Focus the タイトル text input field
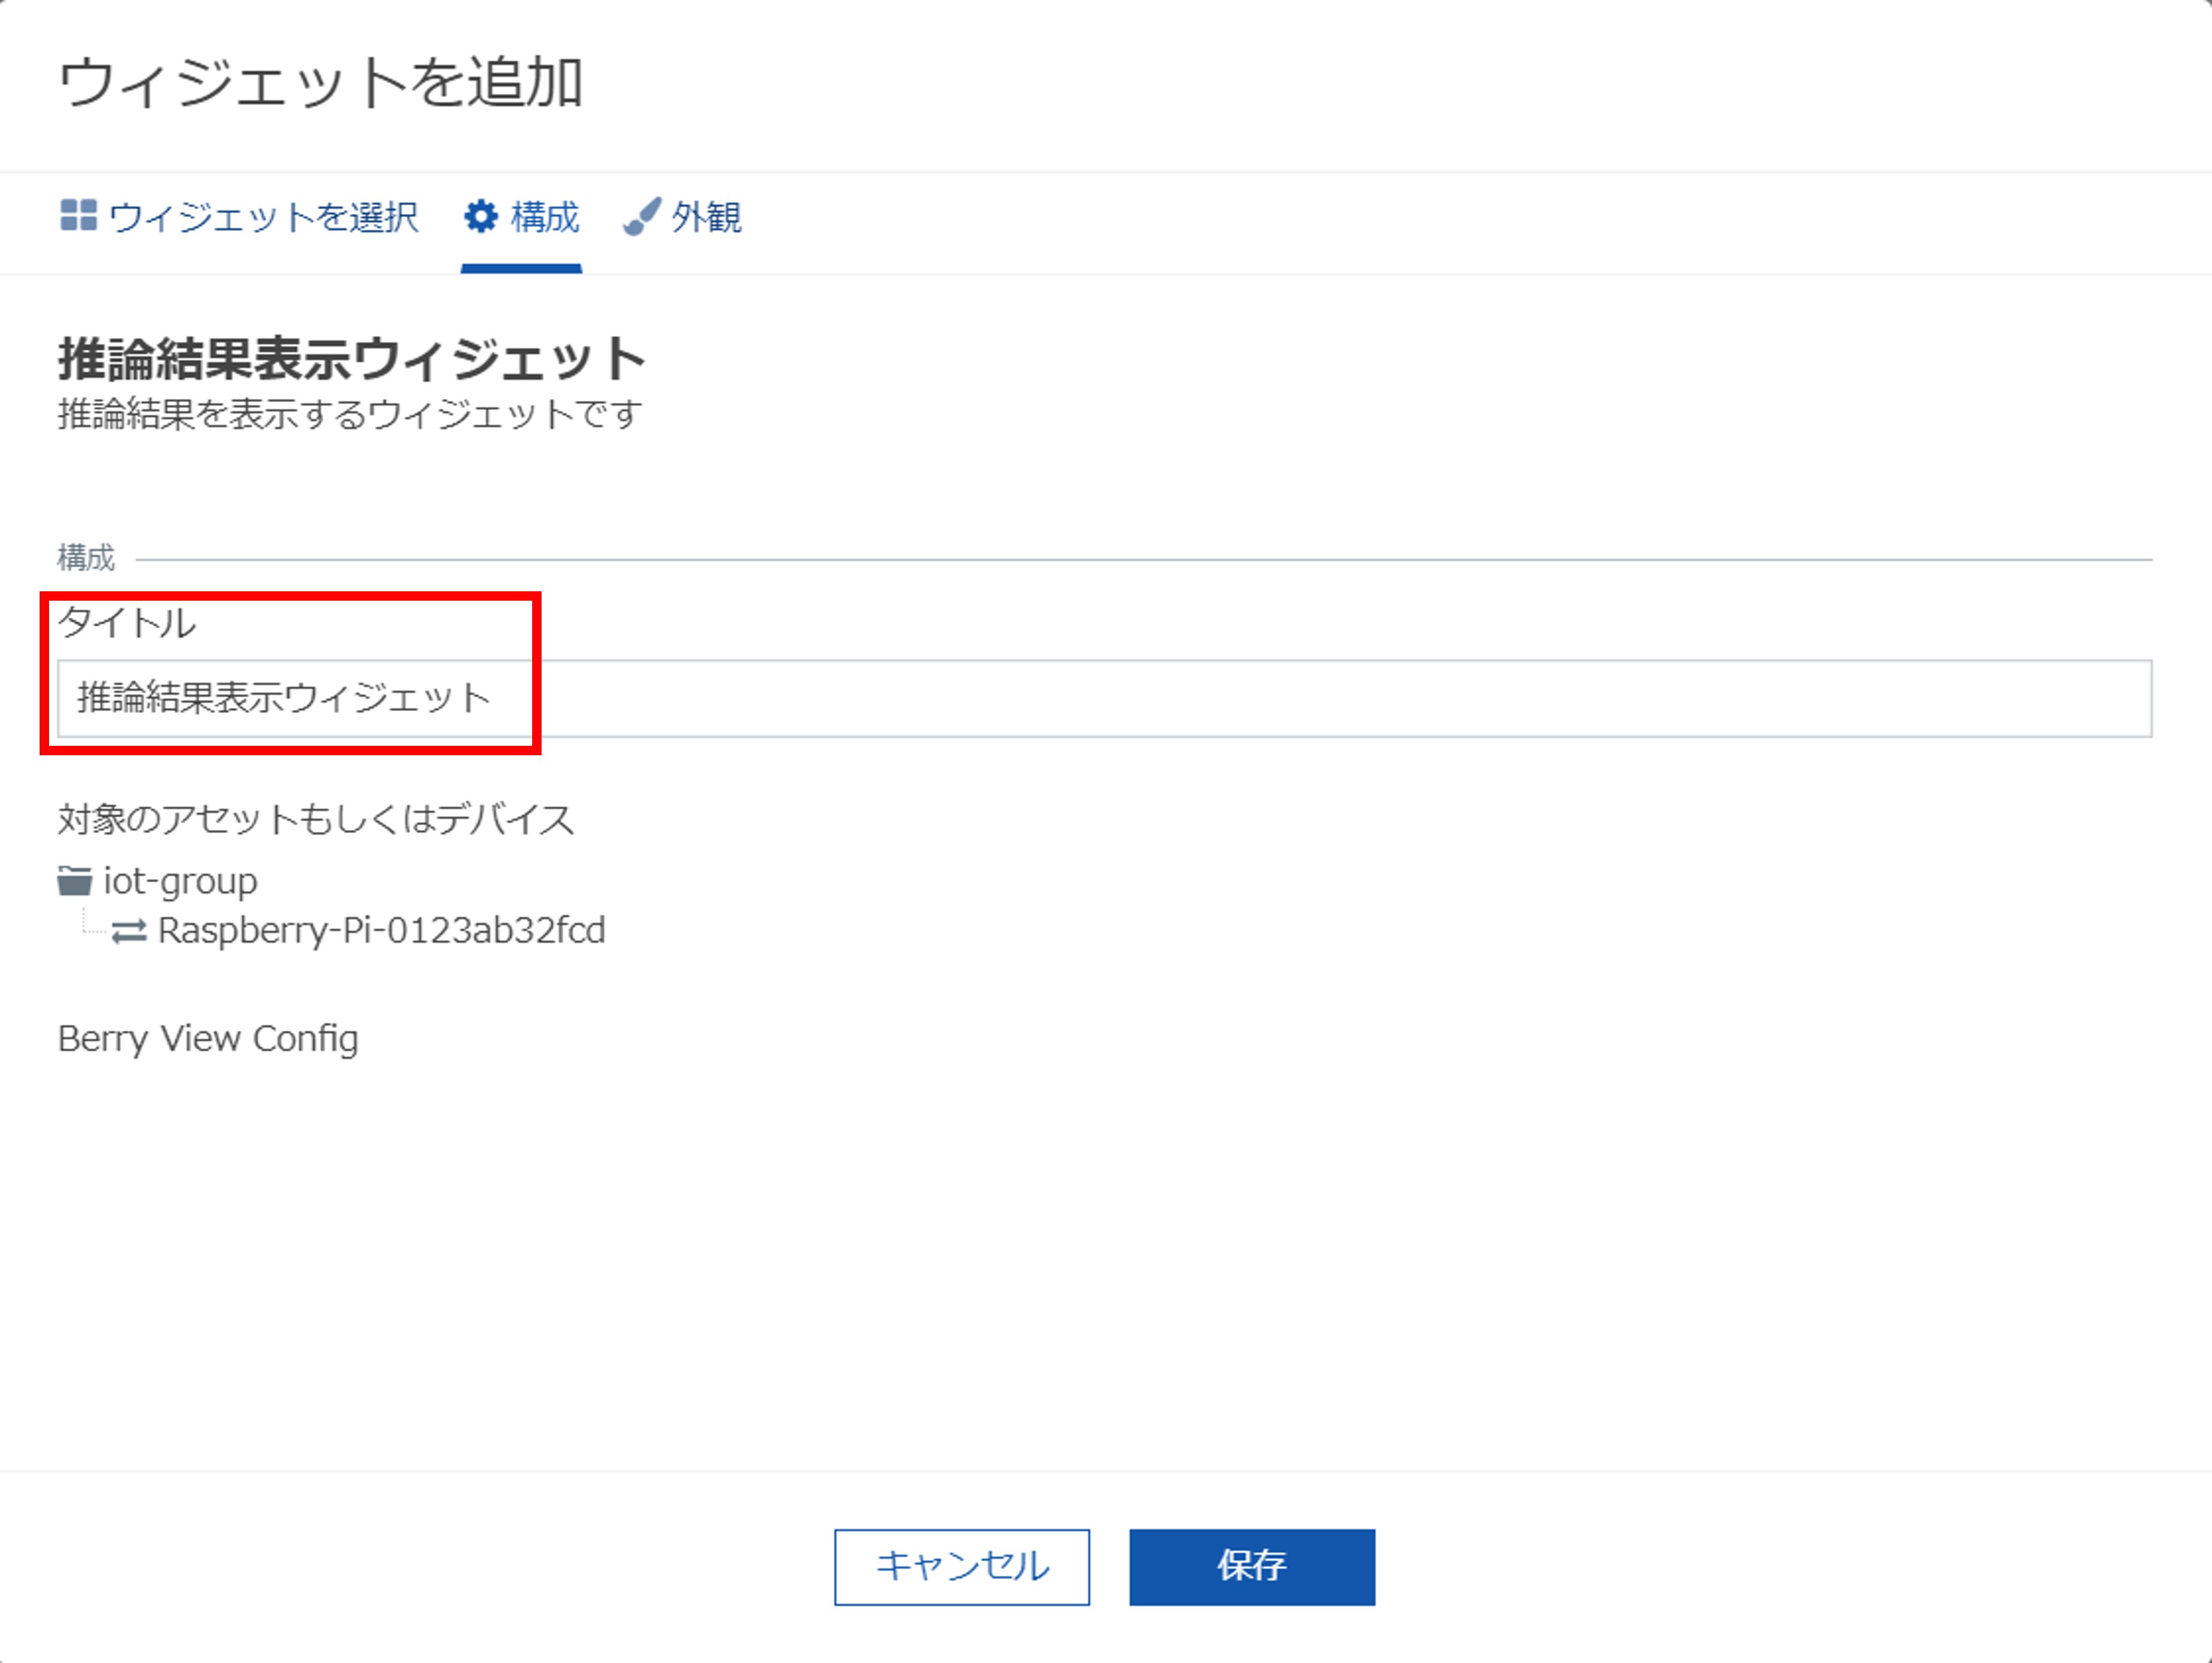This screenshot has height=1663, width=2212. tap(1104, 698)
